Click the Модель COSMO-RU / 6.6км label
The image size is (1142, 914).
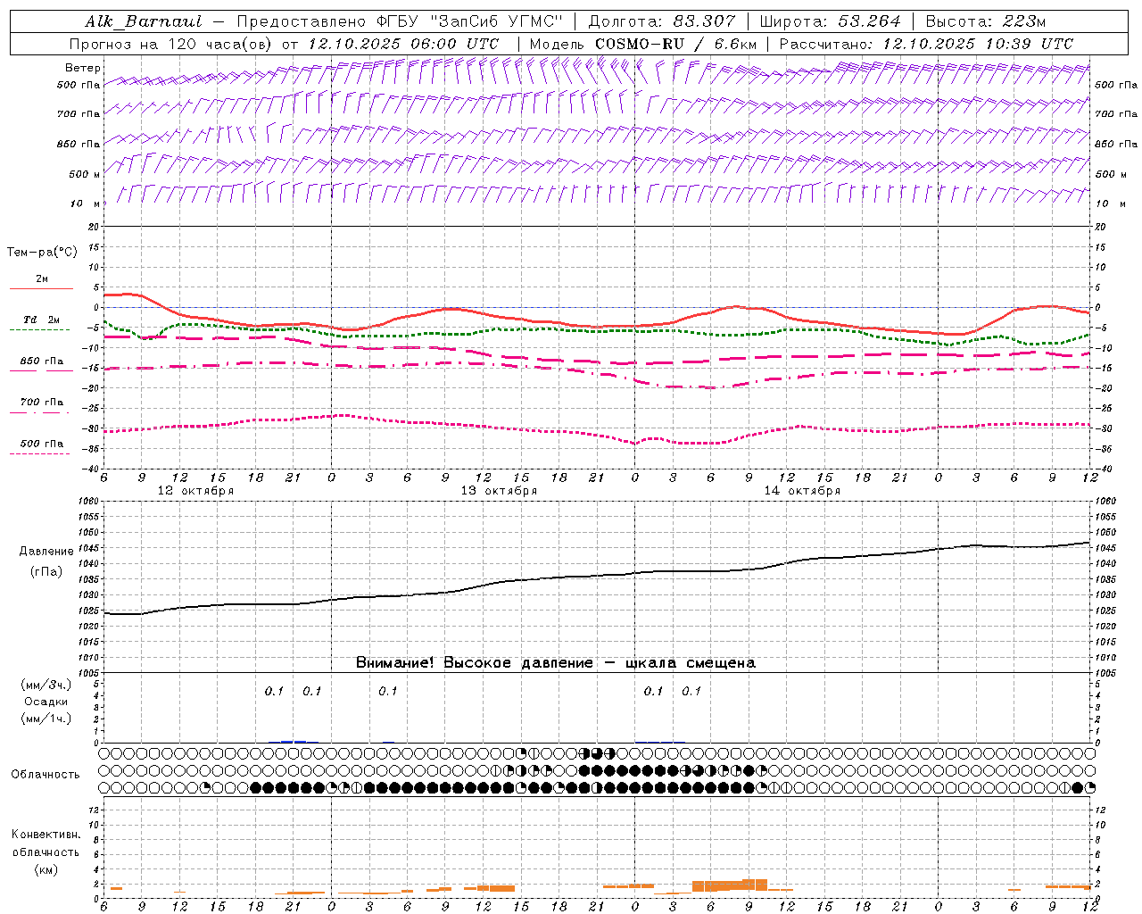tap(642, 44)
